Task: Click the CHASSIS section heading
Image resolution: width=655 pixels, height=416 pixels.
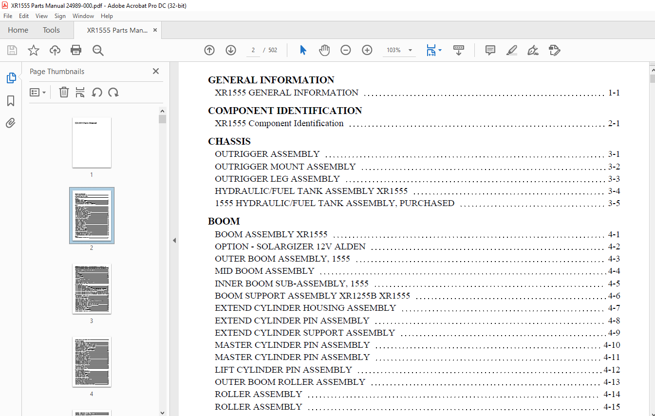Action: click(229, 141)
